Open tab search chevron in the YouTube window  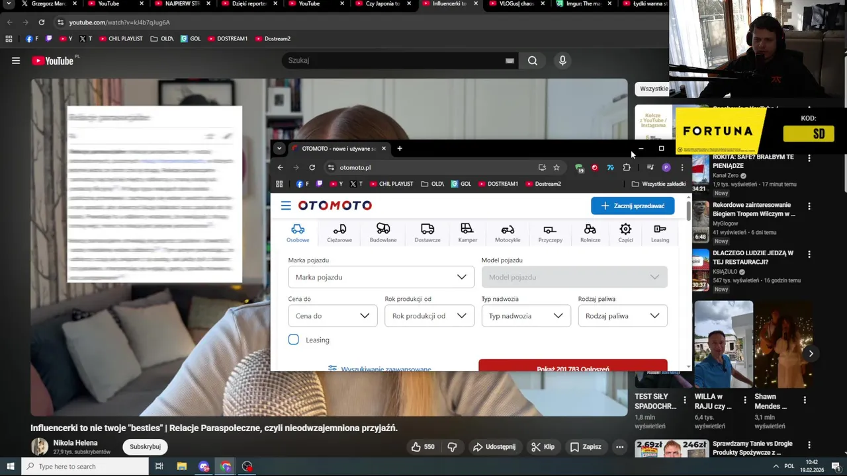[x=9, y=4]
